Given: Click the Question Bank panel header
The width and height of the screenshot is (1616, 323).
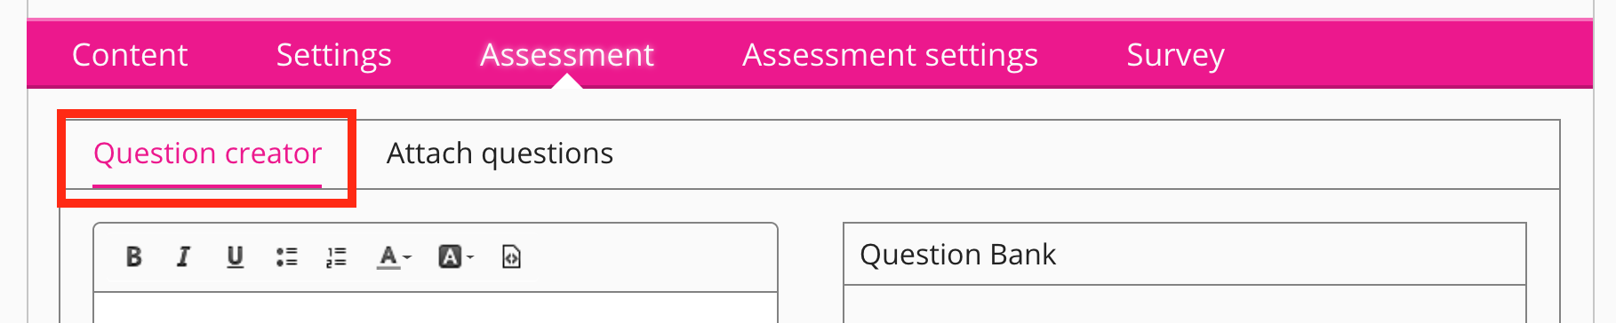Looking at the screenshot, I should coord(1185,255).
